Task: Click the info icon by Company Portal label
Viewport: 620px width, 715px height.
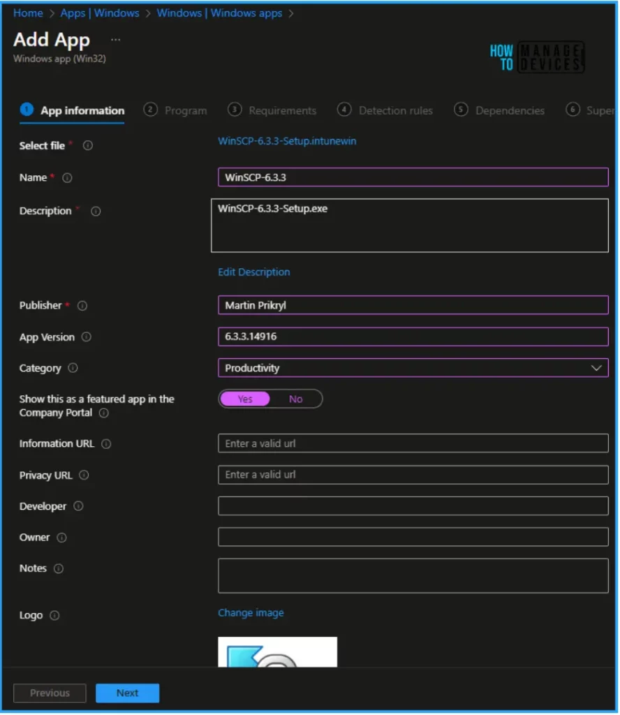Action: tap(104, 413)
